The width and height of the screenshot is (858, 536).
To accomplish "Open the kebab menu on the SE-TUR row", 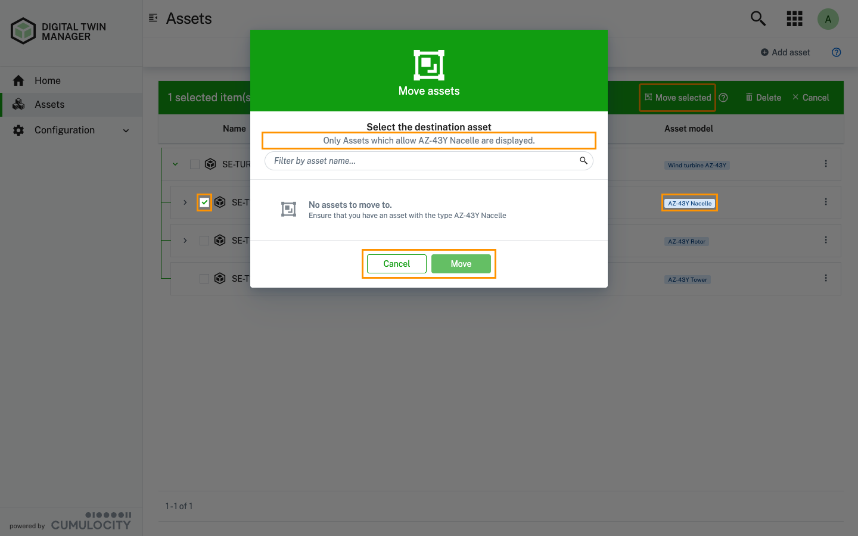I will click(826, 164).
